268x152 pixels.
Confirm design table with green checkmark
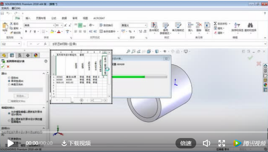point(2,67)
